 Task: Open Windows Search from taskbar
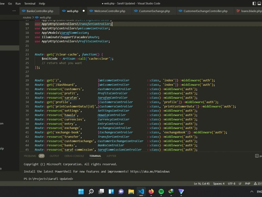coord(91,191)
